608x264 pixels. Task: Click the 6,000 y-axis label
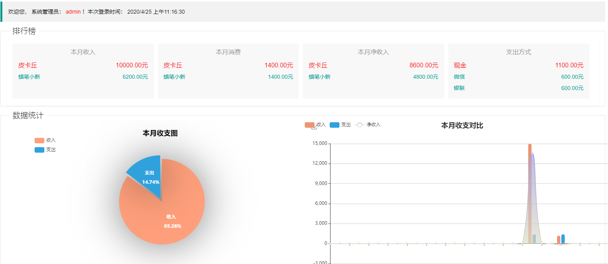[321, 204]
